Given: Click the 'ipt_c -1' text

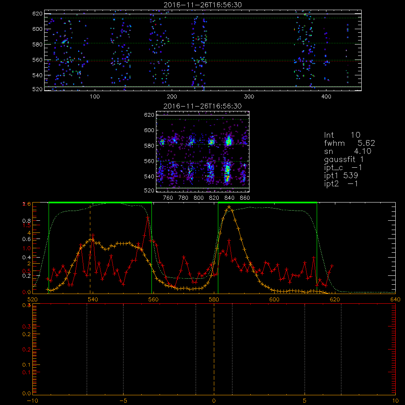Looking at the screenshot, I should [343, 168].
